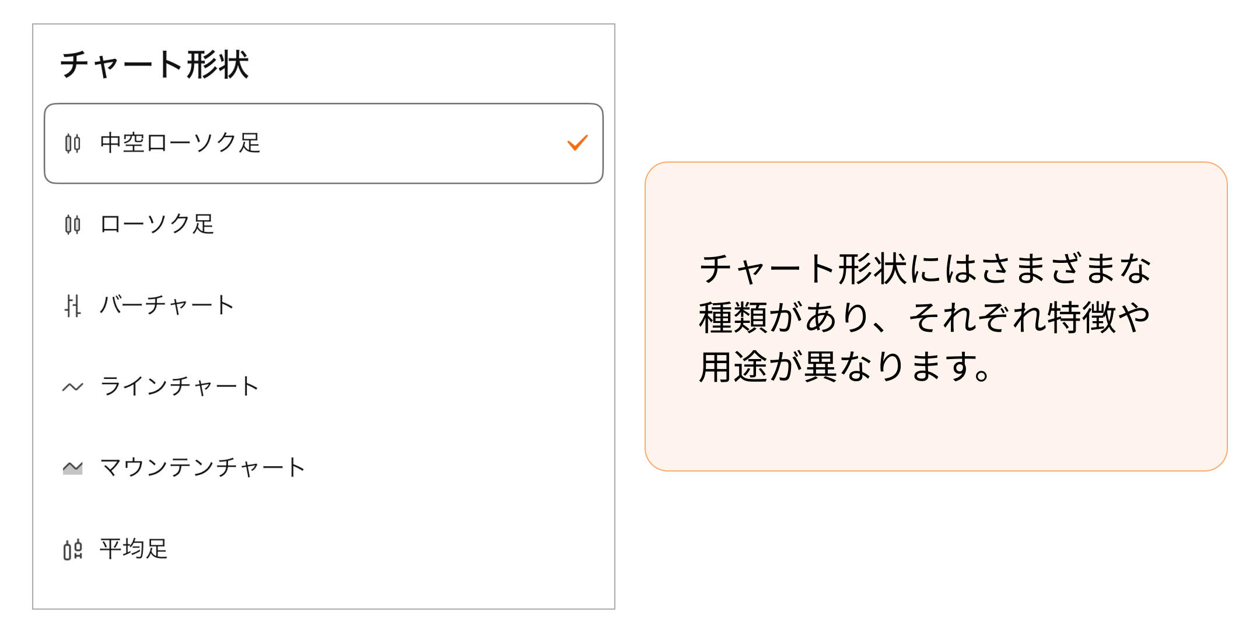Screen dimensions: 1260x633
Task: Switch to バーチャート chart style
Action: pyautogui.click(x=167, y=305)
